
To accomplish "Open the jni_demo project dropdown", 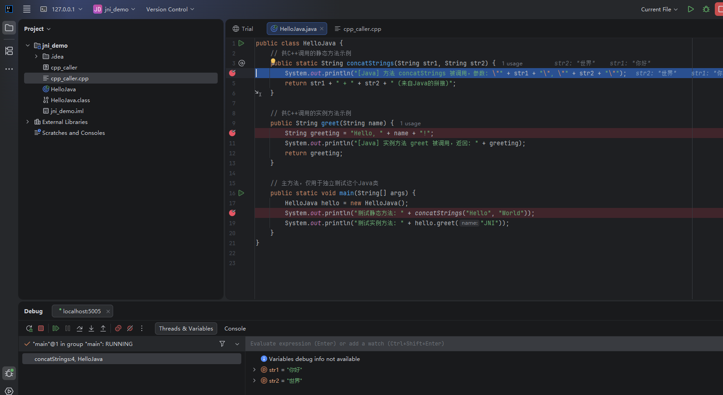I will click(x=115, y=9).
